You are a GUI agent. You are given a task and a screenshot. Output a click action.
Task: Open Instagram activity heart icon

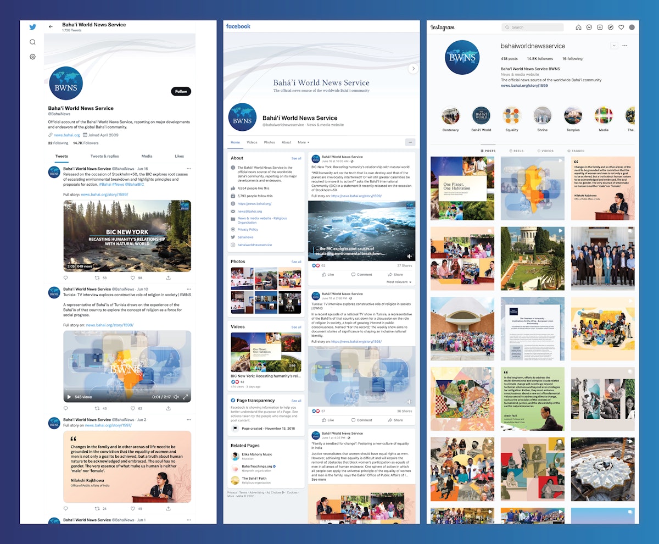tap(621, 27)
